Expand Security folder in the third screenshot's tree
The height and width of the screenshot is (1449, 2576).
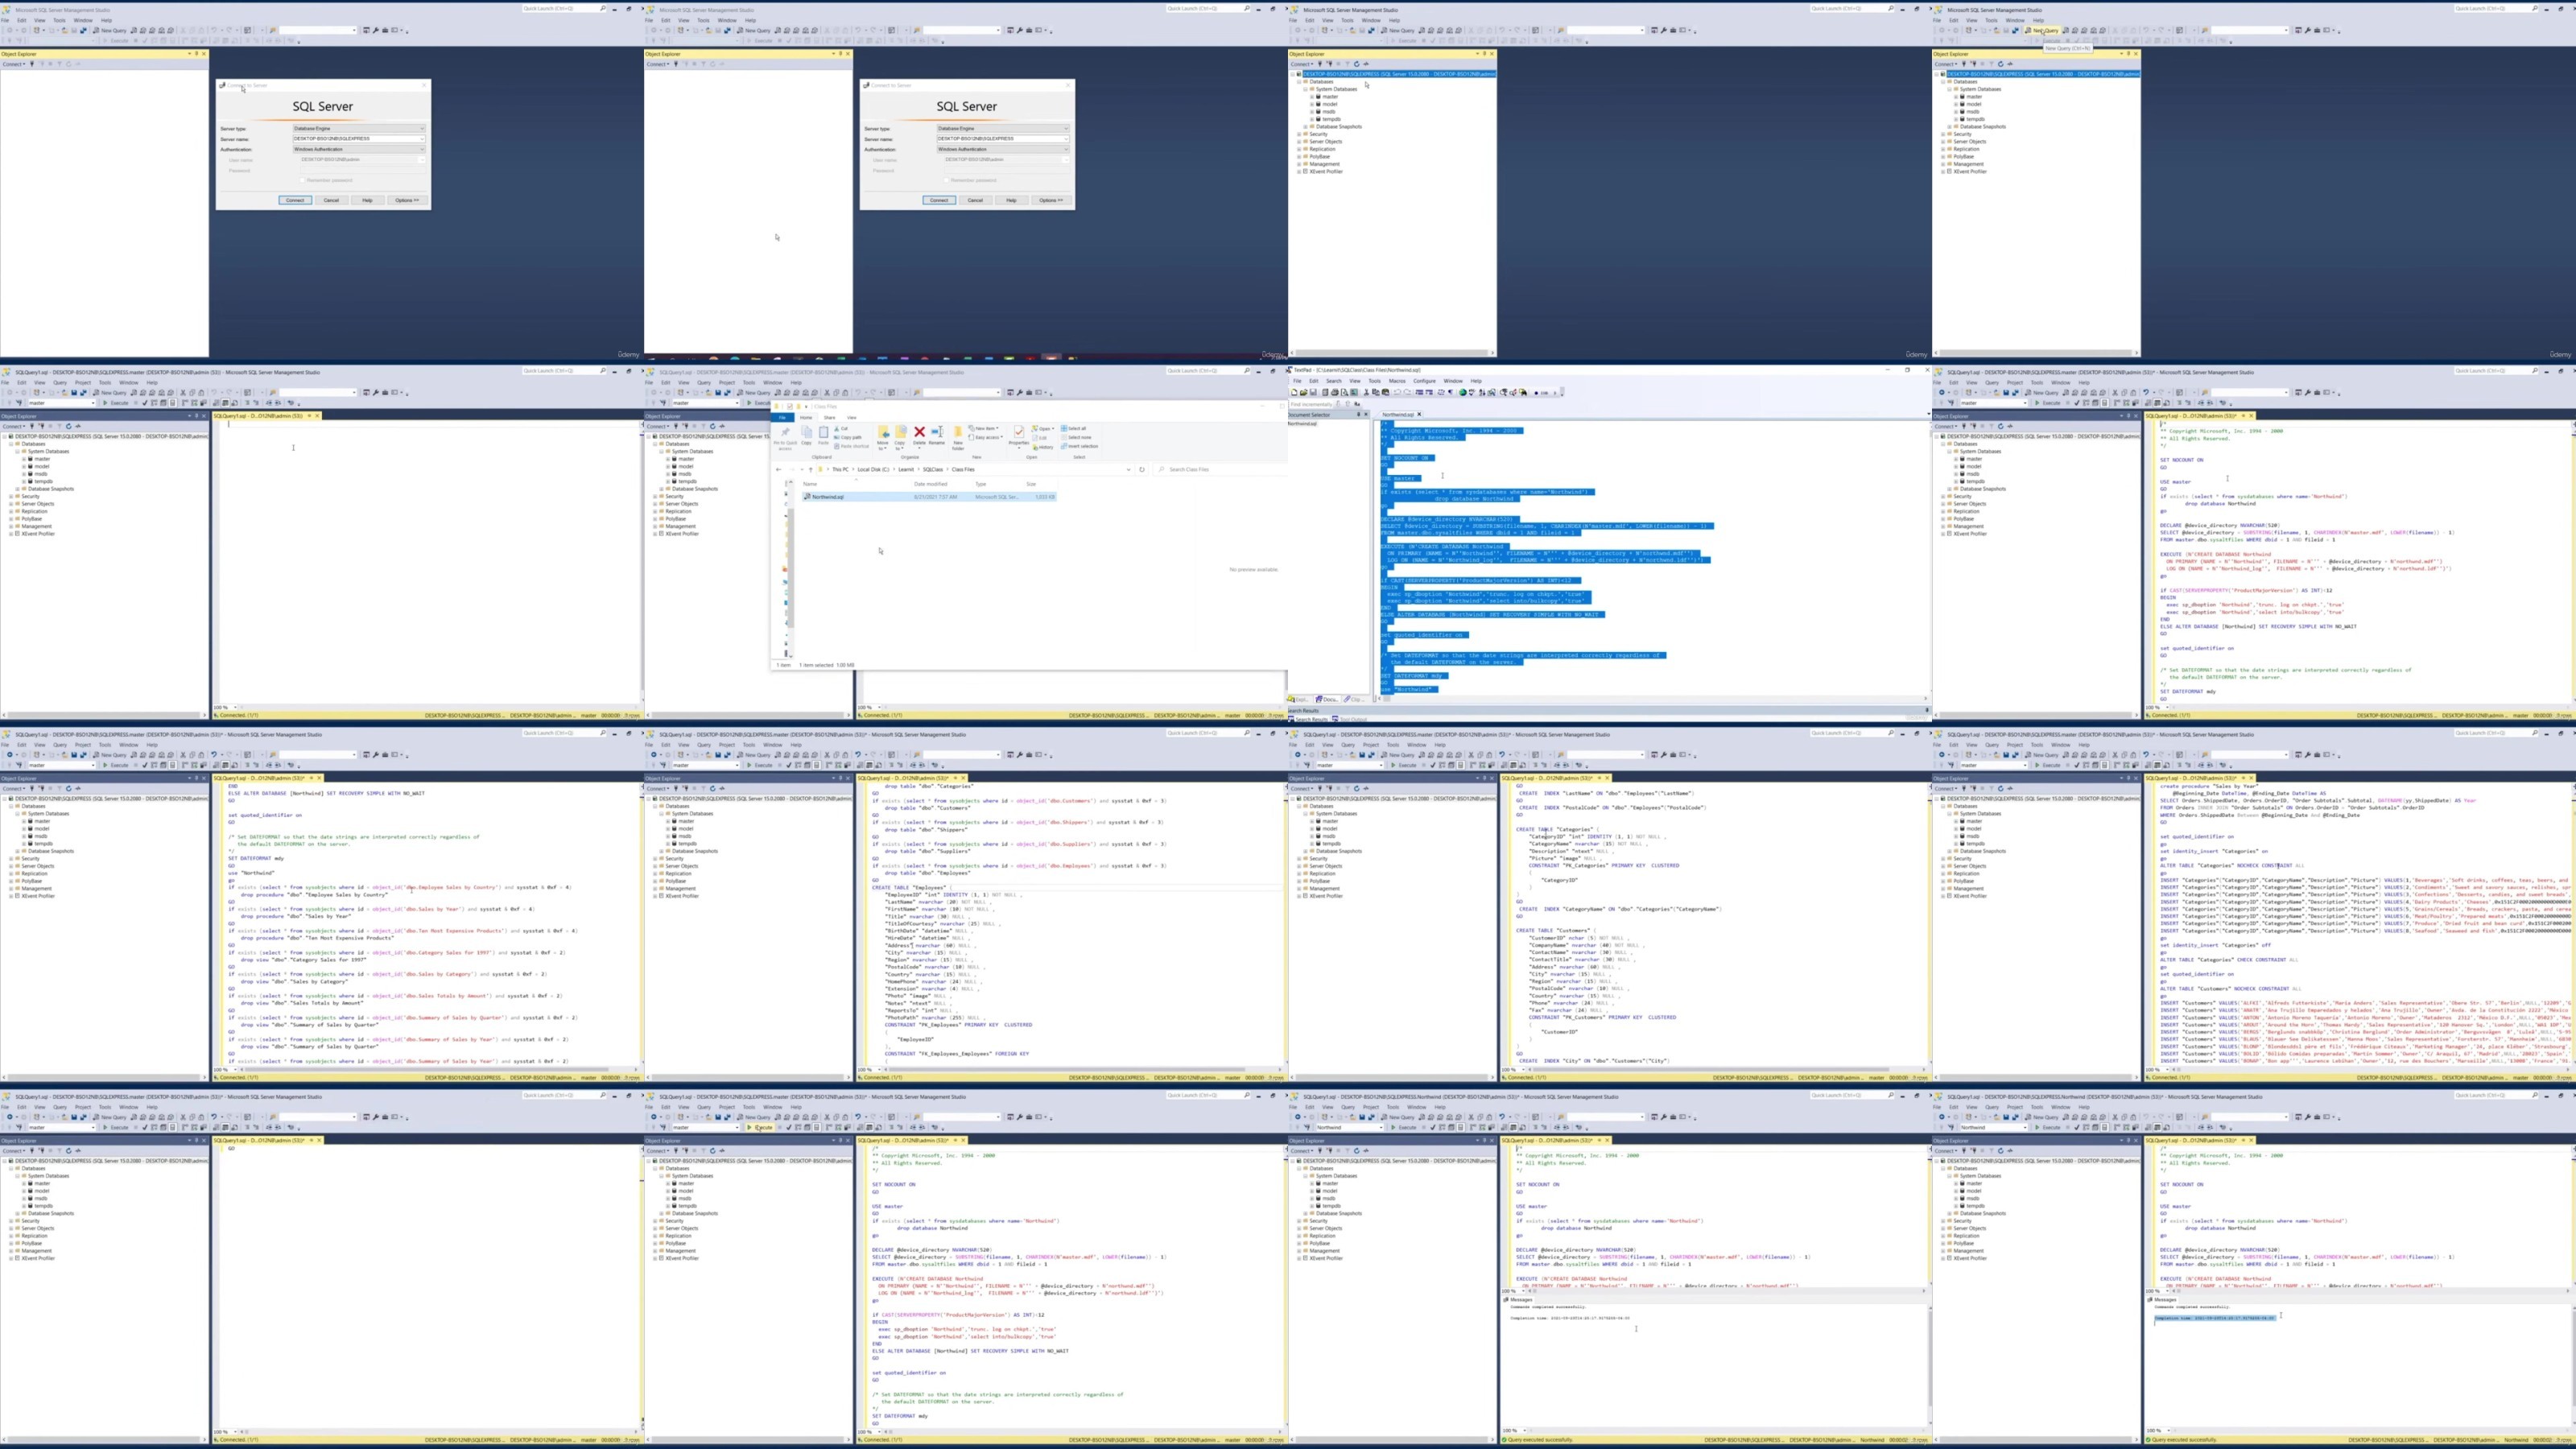(x=1299, y=134)
